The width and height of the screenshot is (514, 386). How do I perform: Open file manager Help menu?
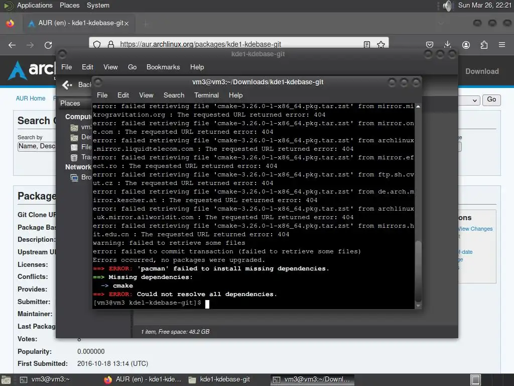(197, 67)
